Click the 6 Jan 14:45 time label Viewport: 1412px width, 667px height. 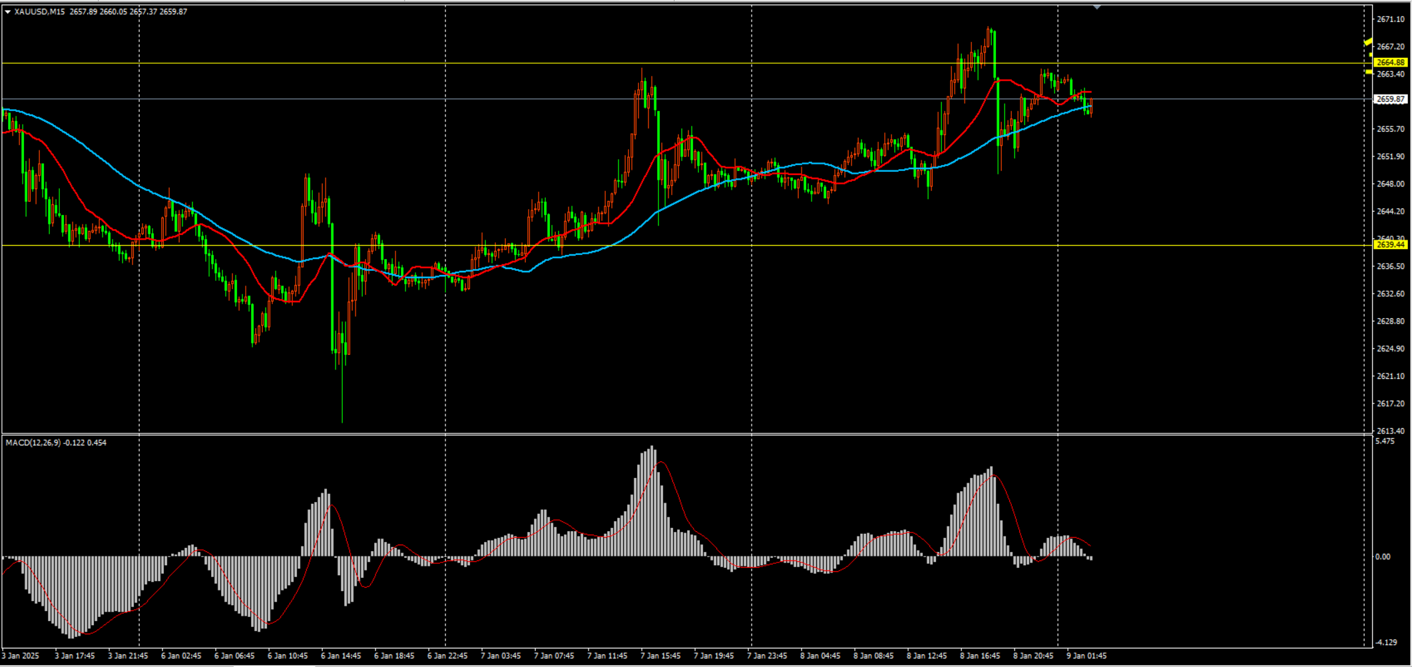pyautogui.click(x=341, y=656)
